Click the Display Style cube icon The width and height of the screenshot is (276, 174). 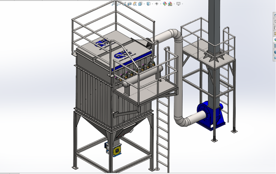click(148, 4)
